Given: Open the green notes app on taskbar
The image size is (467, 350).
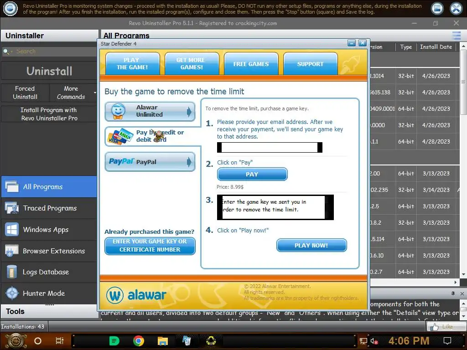Looking at the screenshot, I should 114,341.
